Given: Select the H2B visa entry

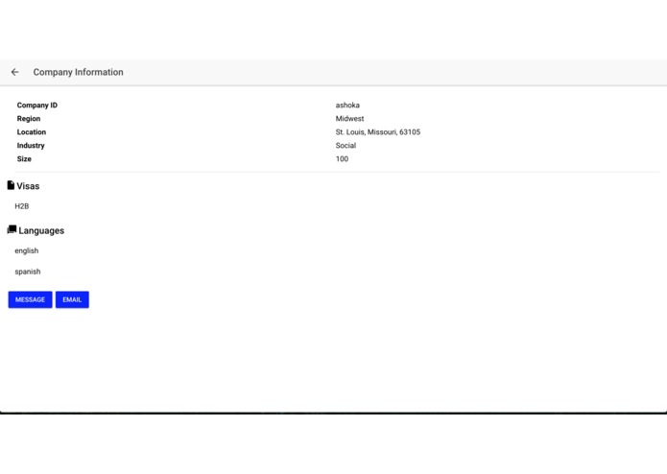Looking at the screenshot, I should 22,206.
